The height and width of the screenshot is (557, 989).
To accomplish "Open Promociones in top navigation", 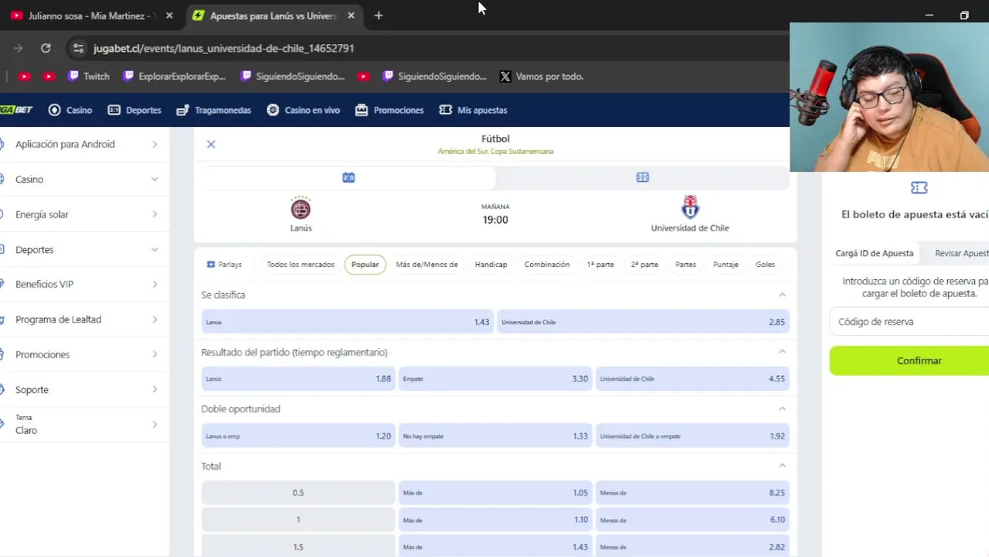I will coord(389,110).
